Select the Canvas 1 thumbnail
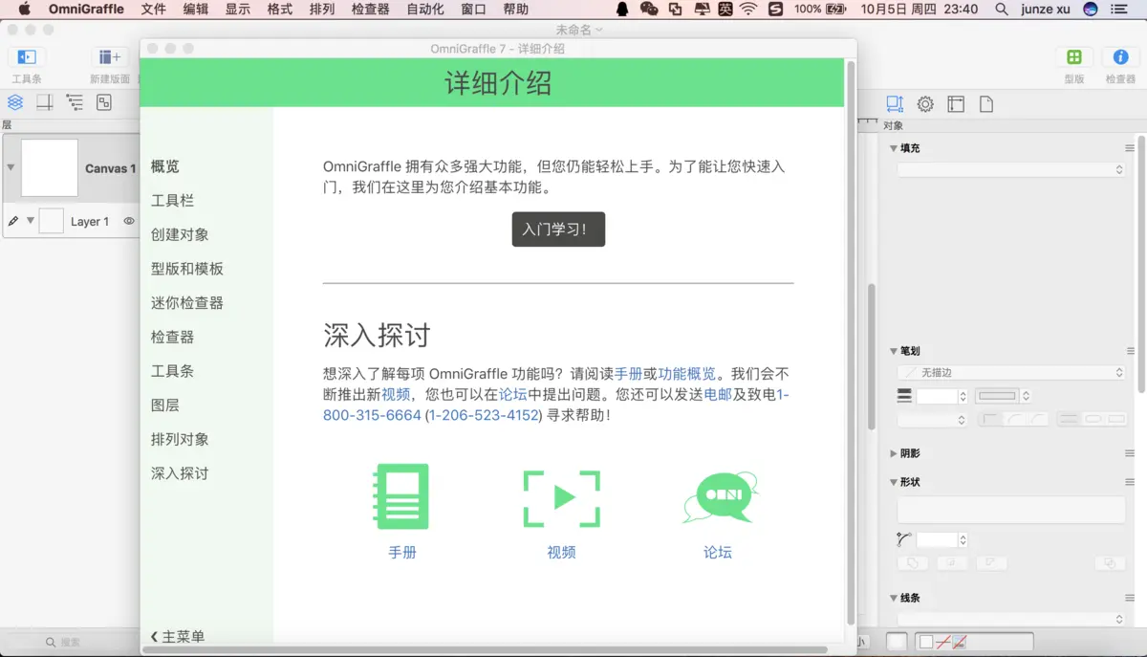 coord(50,168)
